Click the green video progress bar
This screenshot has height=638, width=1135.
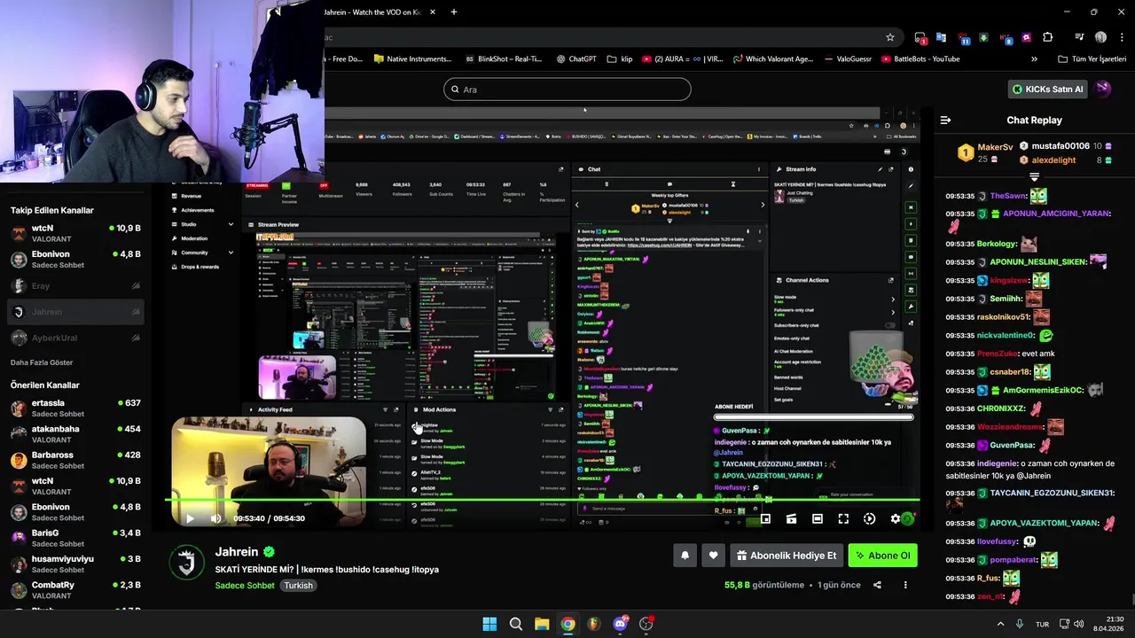[x=543, y=501]
